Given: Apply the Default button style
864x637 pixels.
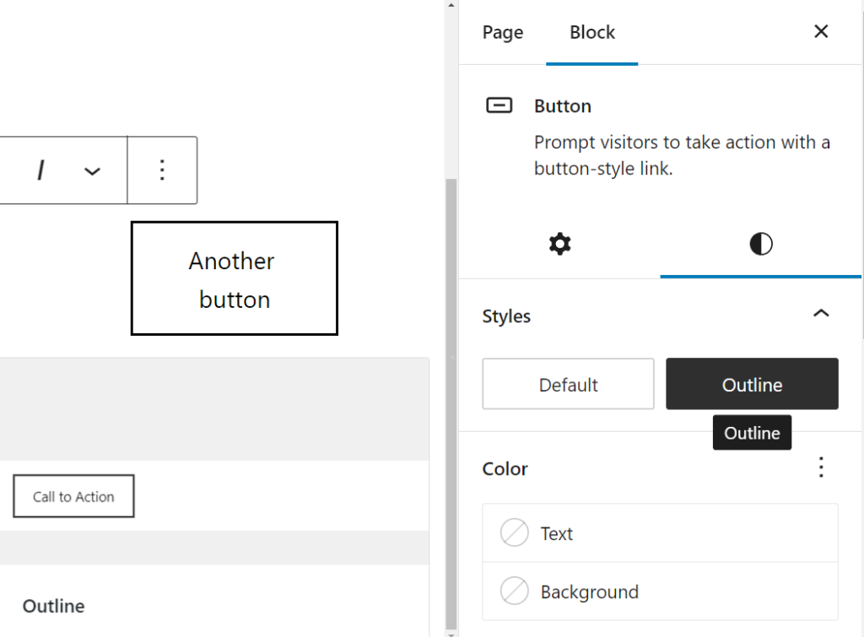Looking at the screenshot, I should click(568, 384).
